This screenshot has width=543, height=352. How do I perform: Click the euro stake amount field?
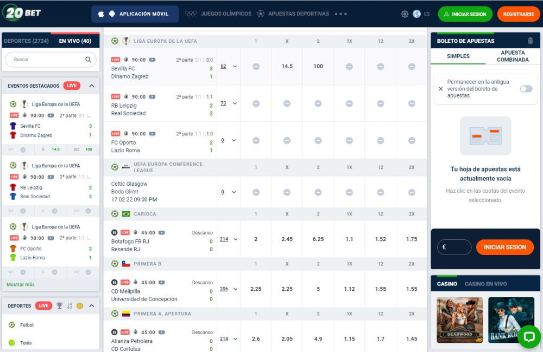click(x=454, y=247)
